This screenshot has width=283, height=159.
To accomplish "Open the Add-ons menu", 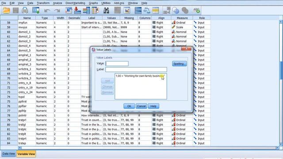I will [119, 3].
